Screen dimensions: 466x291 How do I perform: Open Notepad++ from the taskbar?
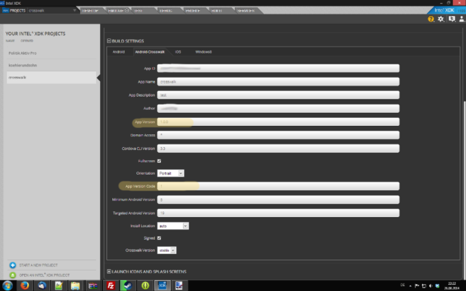(x=58, y=286)
